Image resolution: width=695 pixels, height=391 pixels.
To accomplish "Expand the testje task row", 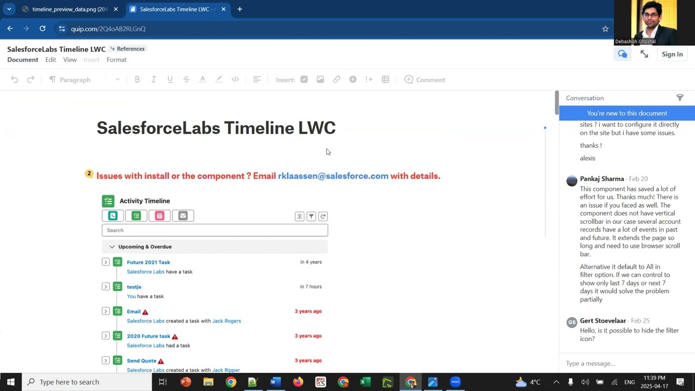I will [106, 286].
